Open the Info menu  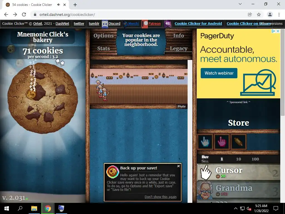coord(178,36)
